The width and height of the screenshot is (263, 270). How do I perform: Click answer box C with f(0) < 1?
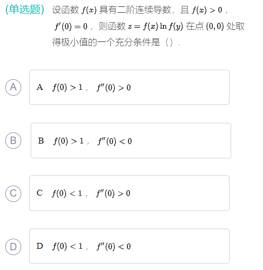pos(129,193)
